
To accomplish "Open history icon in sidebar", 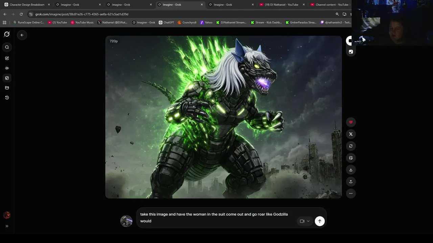I will pos(7,98).
